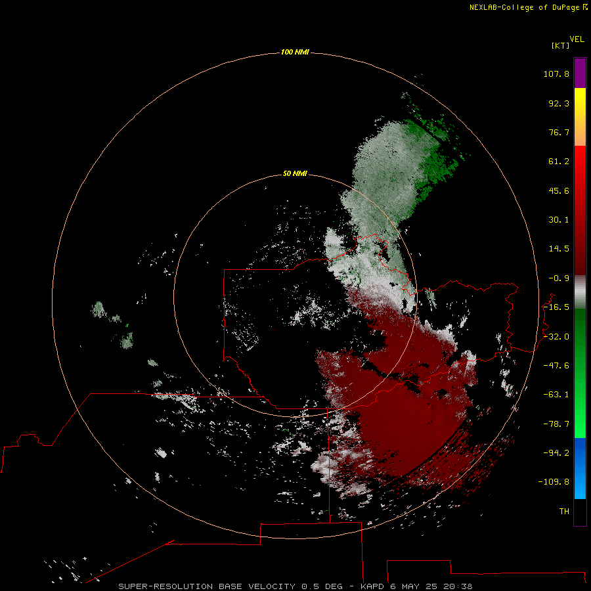Click the -0.9 legend value

pyautogui.click(x=559, y=278)
